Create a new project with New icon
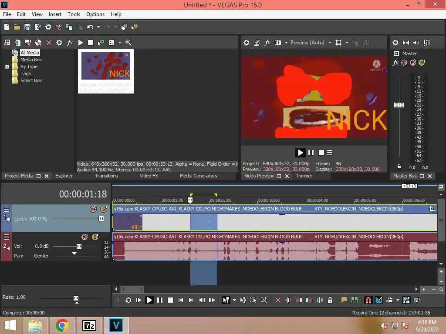This screenshot has width=446, height=334. click(x=7, y=27)
